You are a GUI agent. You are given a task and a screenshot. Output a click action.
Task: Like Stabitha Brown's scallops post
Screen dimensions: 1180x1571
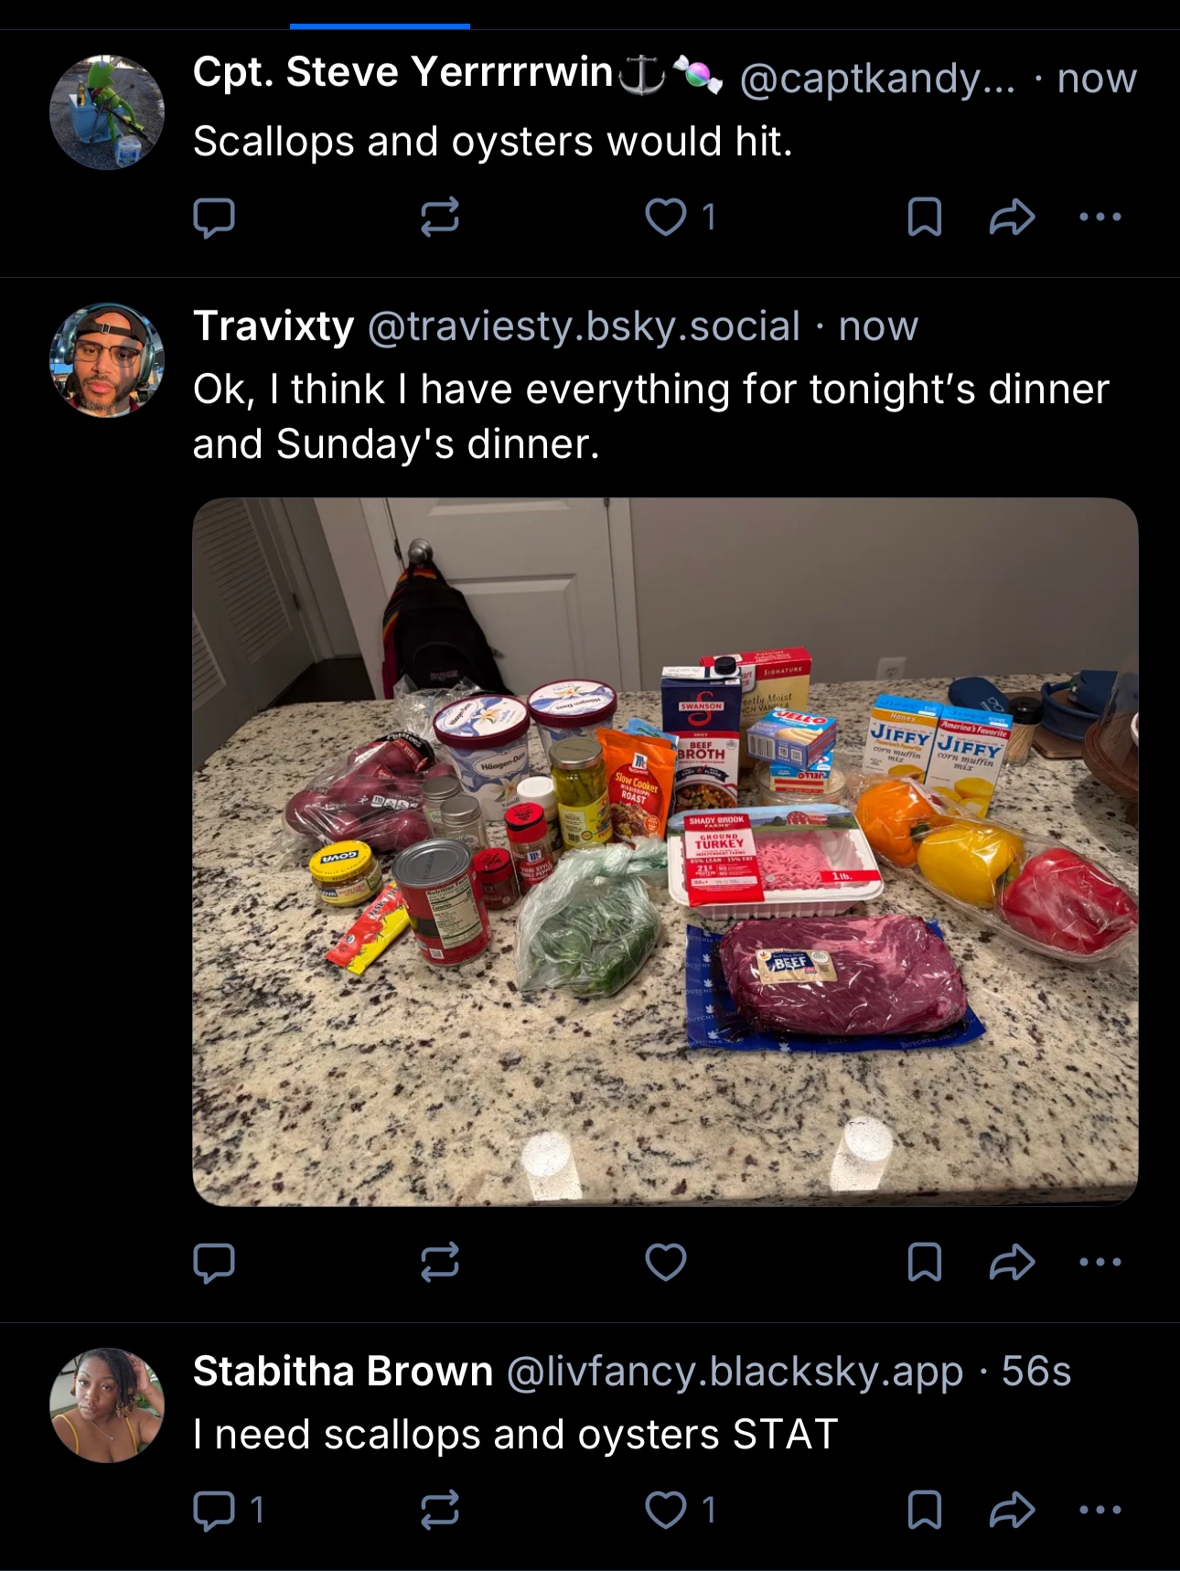point(666,1510)
